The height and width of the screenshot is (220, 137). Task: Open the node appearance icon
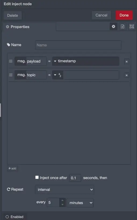pos(132,26)
